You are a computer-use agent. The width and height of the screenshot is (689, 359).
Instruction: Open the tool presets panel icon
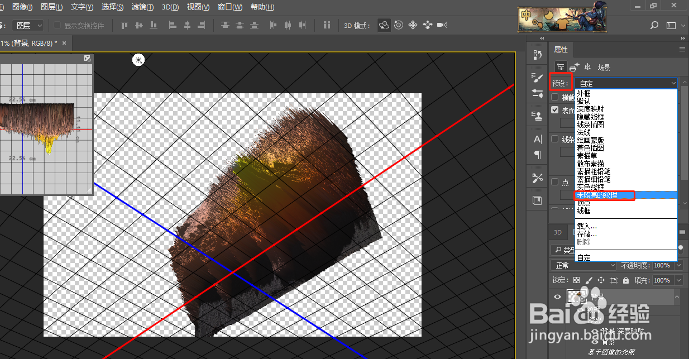click(x=538, y=178)
